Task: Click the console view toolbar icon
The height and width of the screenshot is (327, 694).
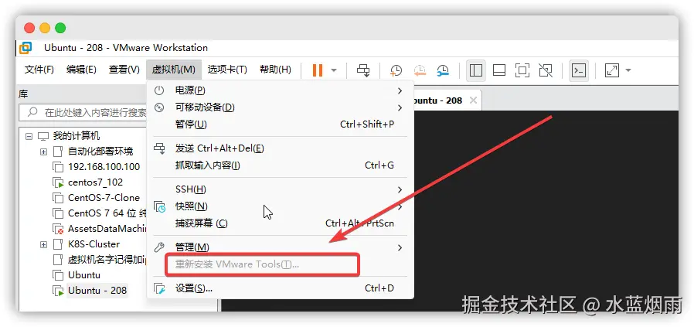Action: coord(579,70)
